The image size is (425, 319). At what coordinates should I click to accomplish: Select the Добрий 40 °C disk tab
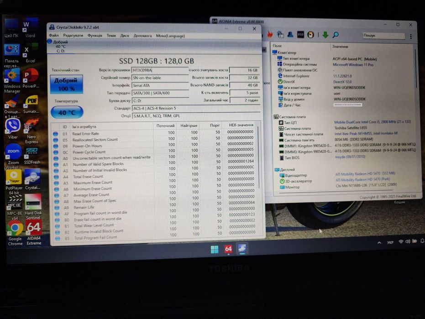click(x=61, y=47)
